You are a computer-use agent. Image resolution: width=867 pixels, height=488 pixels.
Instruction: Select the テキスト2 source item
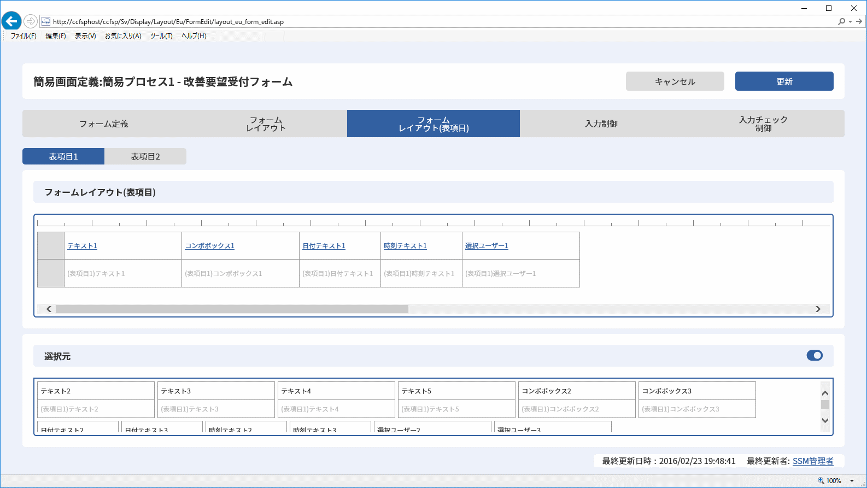point(96,400)
